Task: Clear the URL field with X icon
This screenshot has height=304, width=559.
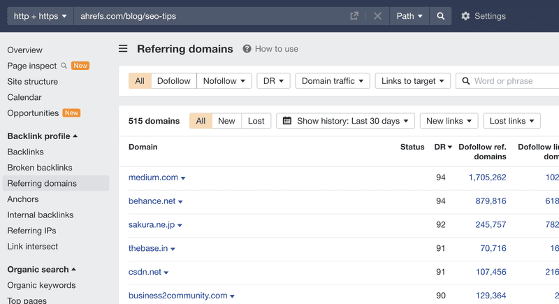Action: click(377, 16)
